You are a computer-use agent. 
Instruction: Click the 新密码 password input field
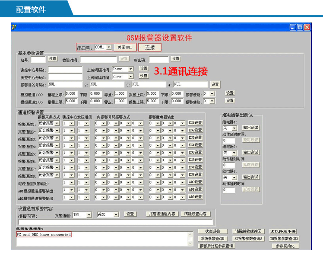[158, 59]
